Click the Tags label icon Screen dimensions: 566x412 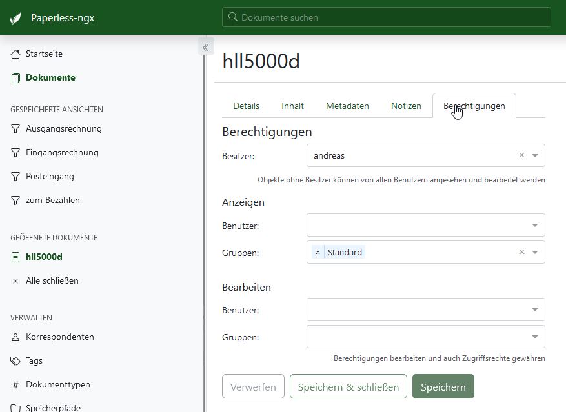pyautogui.click(x=15, y=361)
